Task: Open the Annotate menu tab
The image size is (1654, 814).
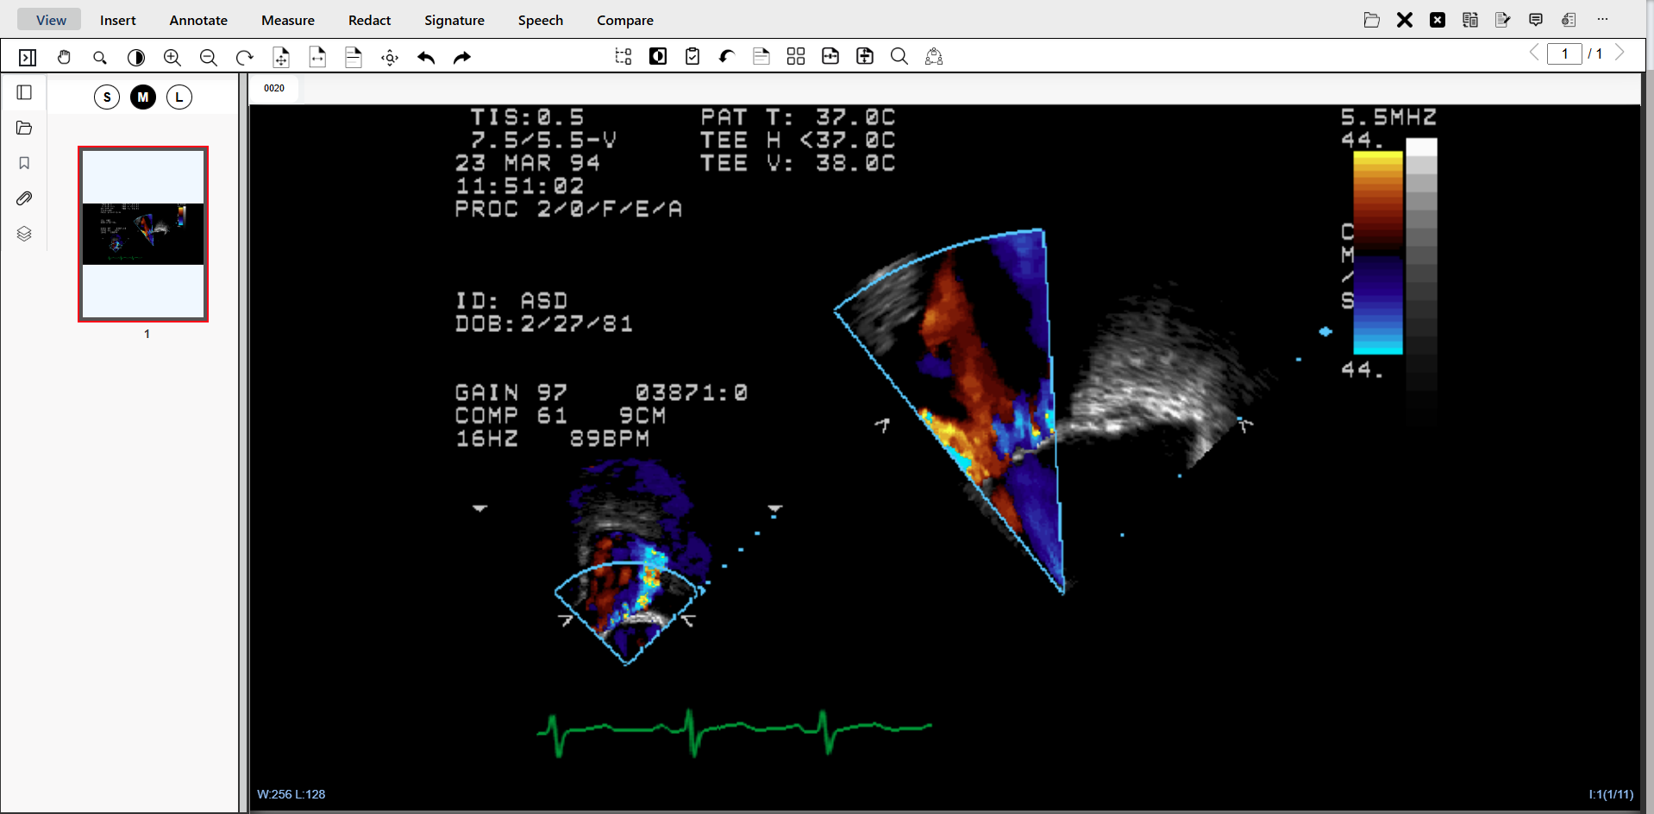Action: 198,20
